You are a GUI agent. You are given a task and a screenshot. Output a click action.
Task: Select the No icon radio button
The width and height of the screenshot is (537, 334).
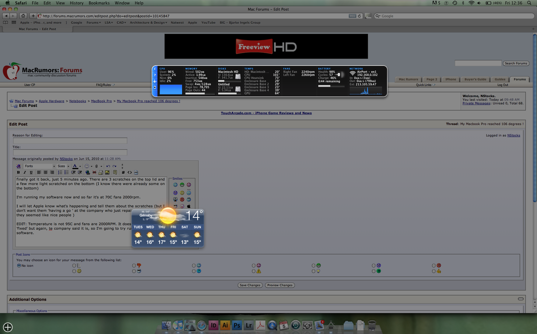coord(19,266)
